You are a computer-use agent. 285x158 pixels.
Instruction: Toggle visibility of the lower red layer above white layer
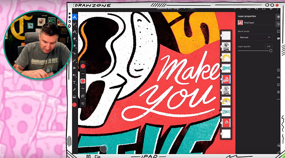click(222, 123)
